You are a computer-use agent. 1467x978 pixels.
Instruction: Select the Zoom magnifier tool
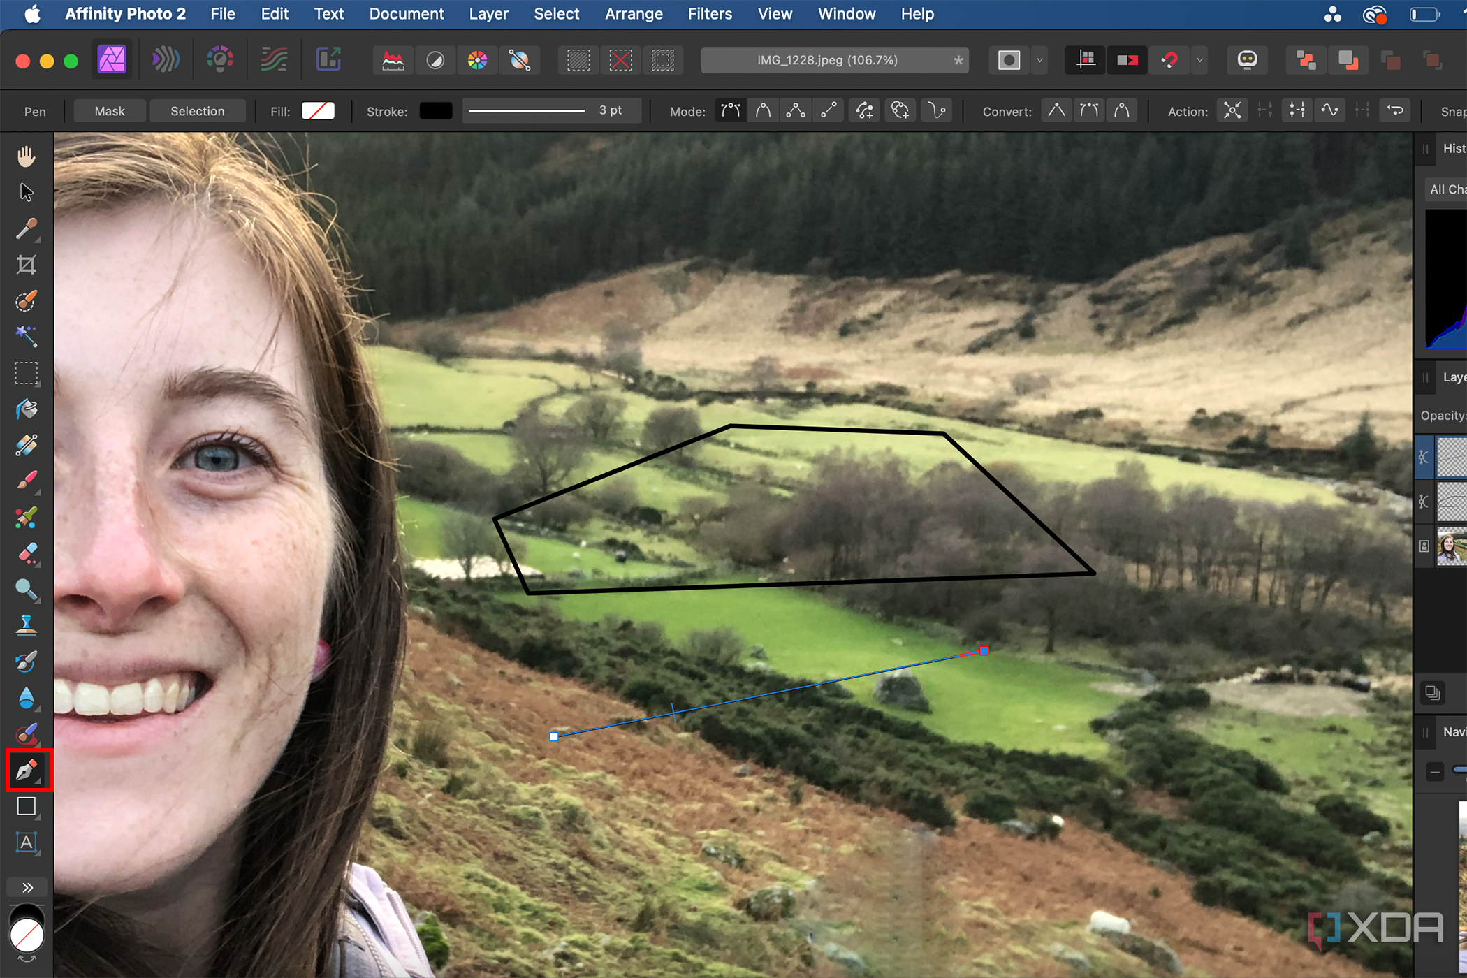pos(26,590)
